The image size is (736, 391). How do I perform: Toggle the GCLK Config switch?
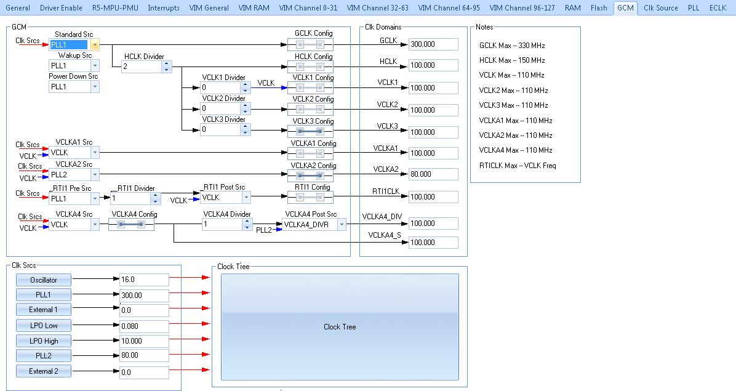point(310,44)
